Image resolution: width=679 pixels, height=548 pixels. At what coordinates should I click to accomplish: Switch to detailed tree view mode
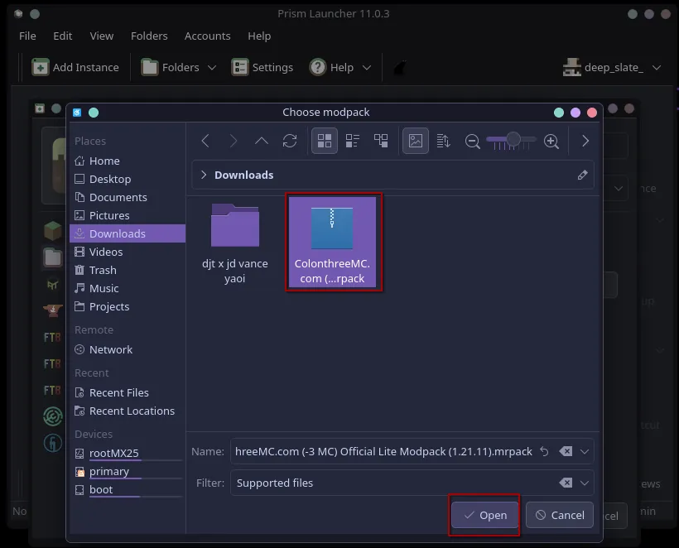[381, 141]
